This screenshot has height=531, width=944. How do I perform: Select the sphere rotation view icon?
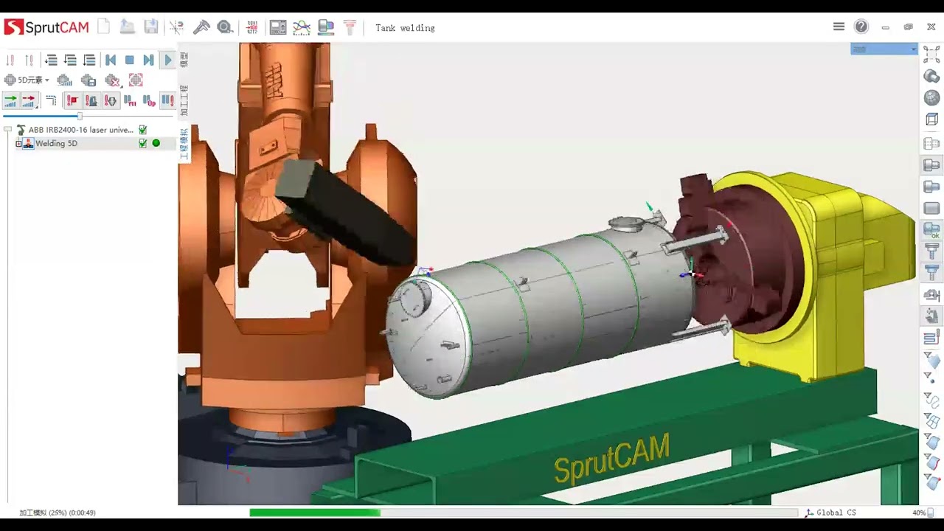(931, 97)
